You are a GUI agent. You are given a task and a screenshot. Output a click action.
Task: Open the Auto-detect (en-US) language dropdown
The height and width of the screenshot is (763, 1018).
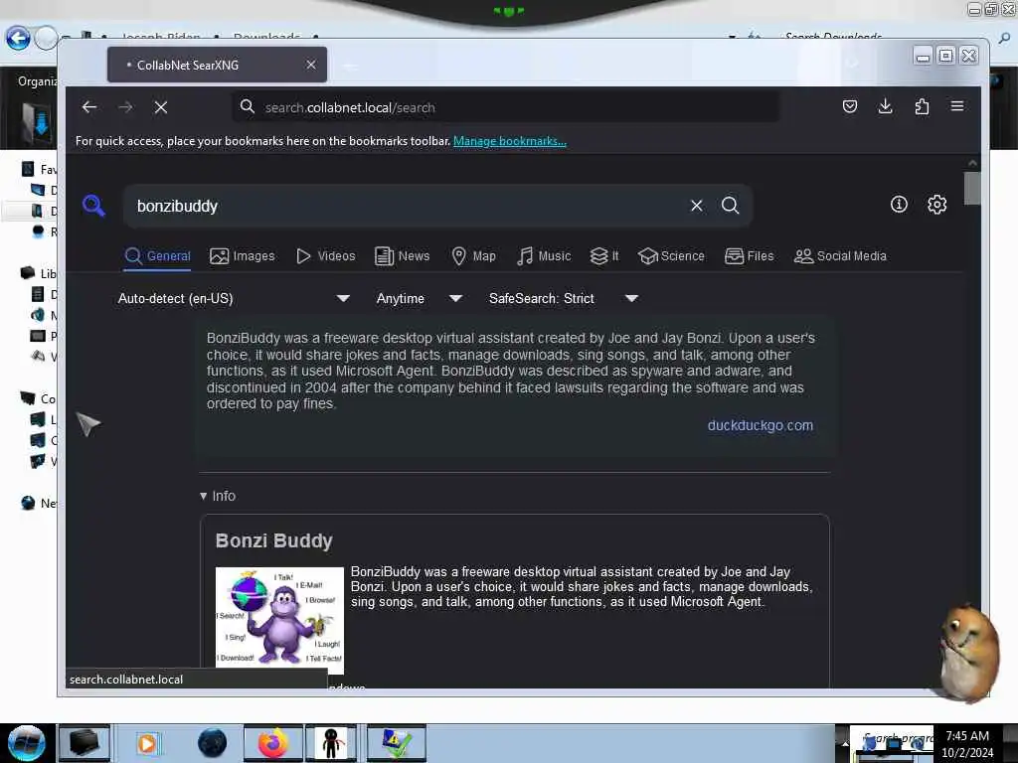(234, 298)
